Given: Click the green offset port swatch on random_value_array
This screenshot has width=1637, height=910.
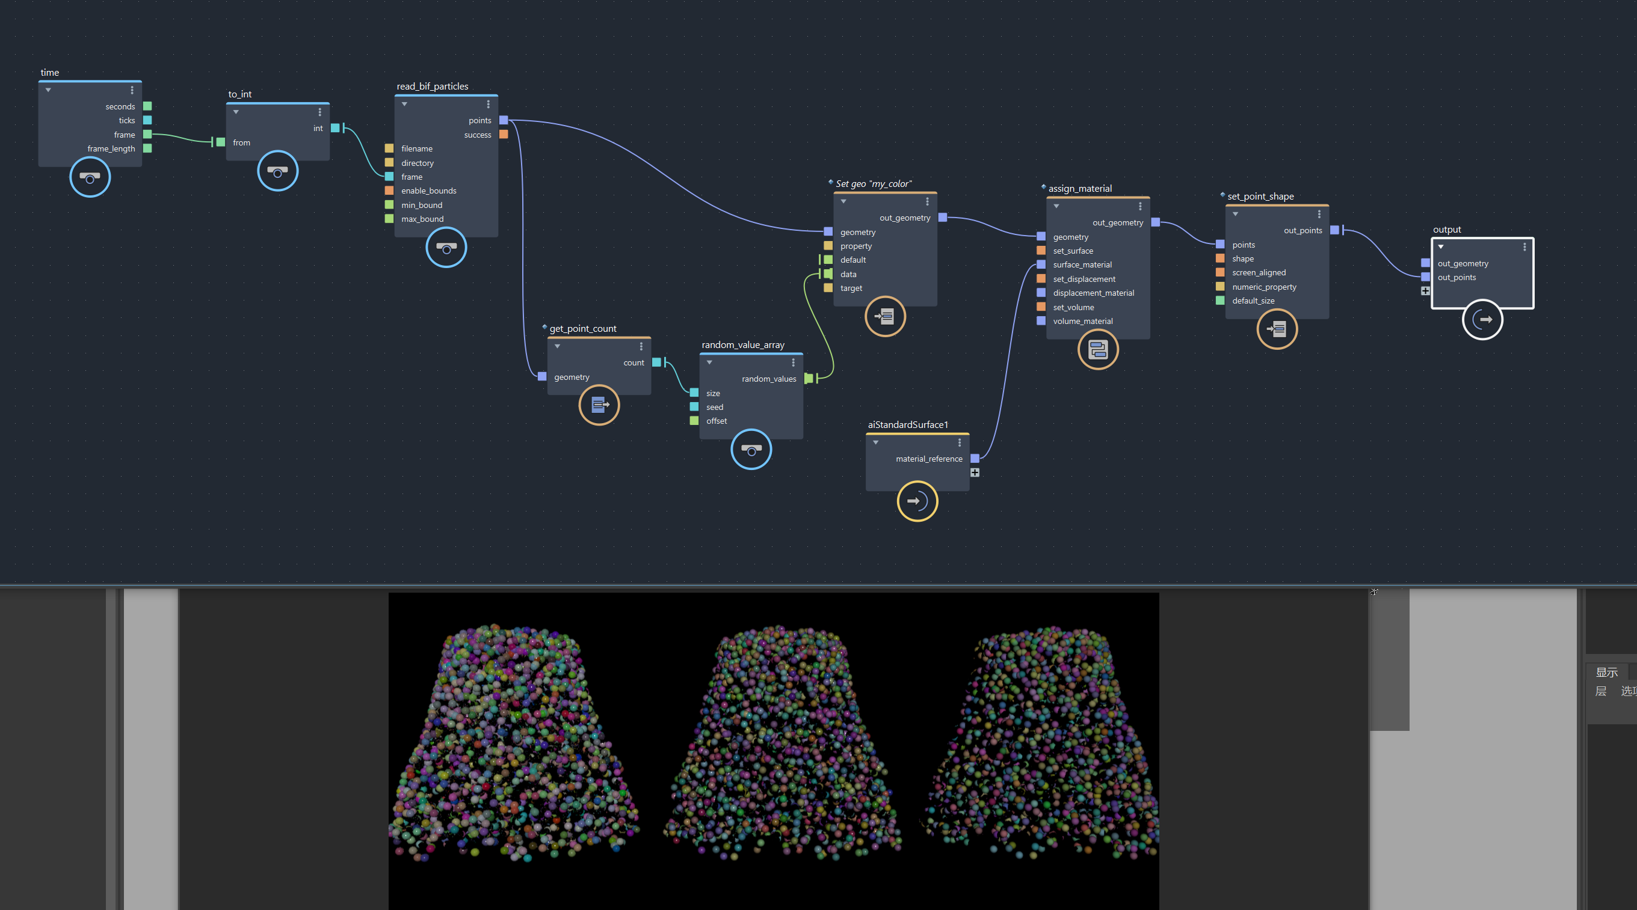Looking at the screenshot, I should pyautogui.click(x=693, y=420).
